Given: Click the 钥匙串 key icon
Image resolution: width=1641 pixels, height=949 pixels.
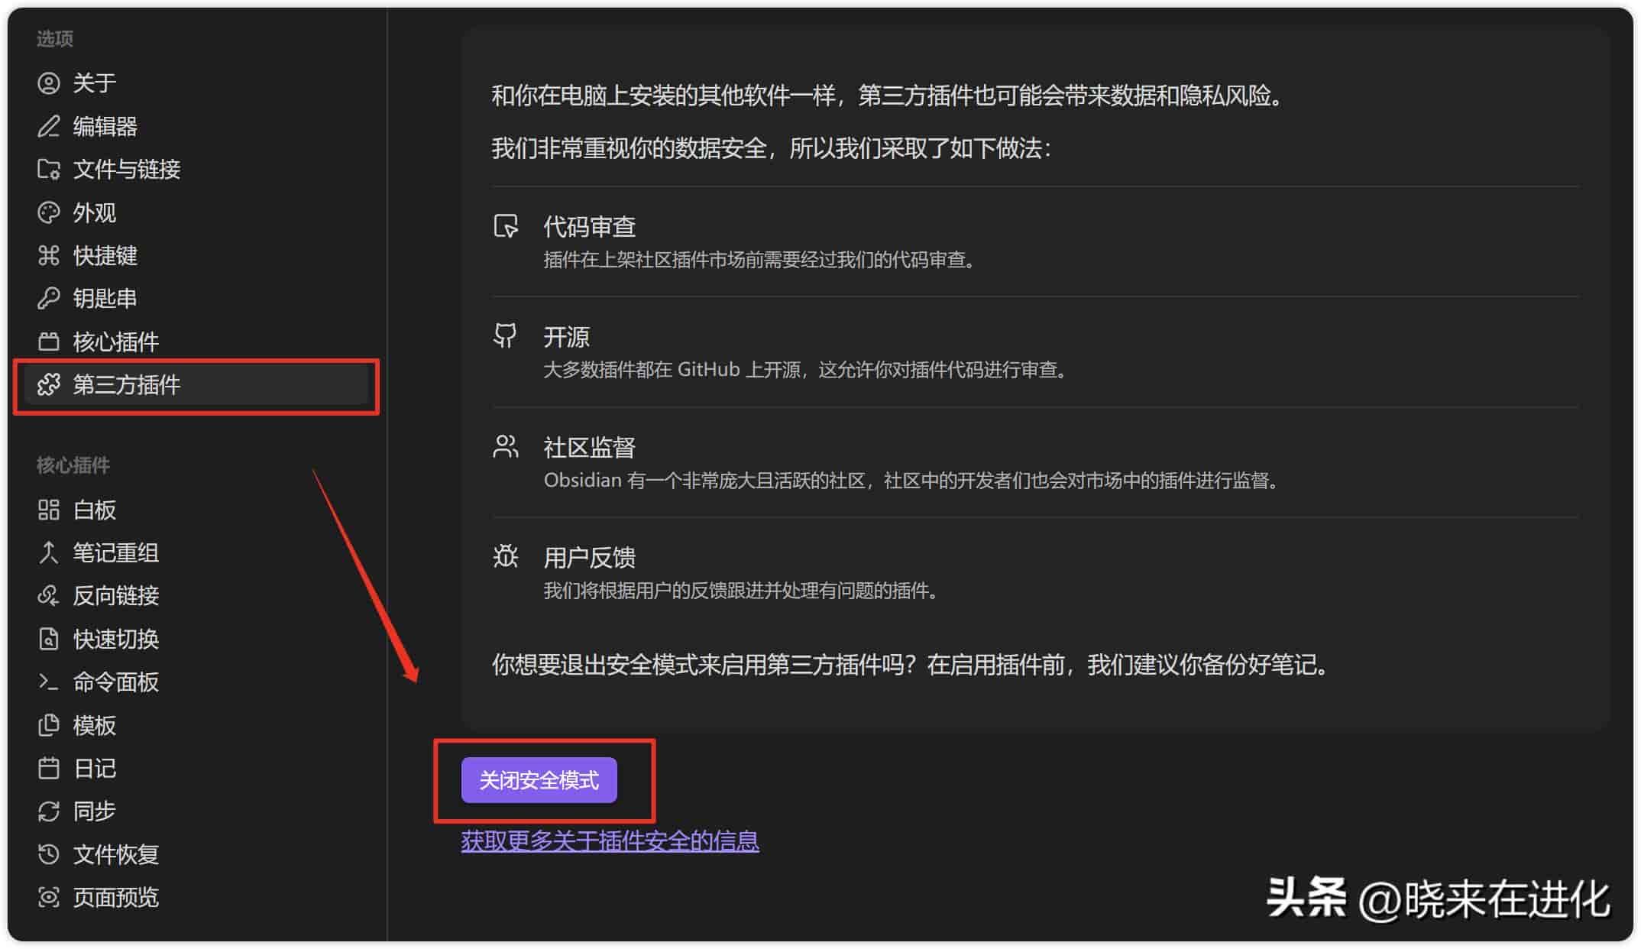Looking at the screenshot, I should 49,298.
